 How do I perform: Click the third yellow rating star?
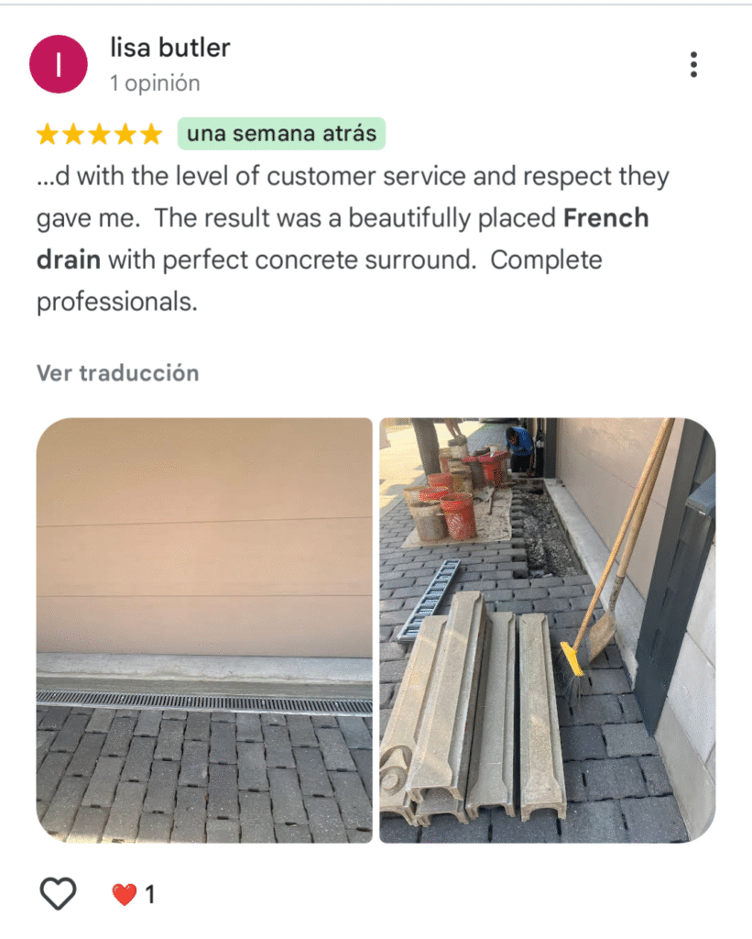click(99, 134)
